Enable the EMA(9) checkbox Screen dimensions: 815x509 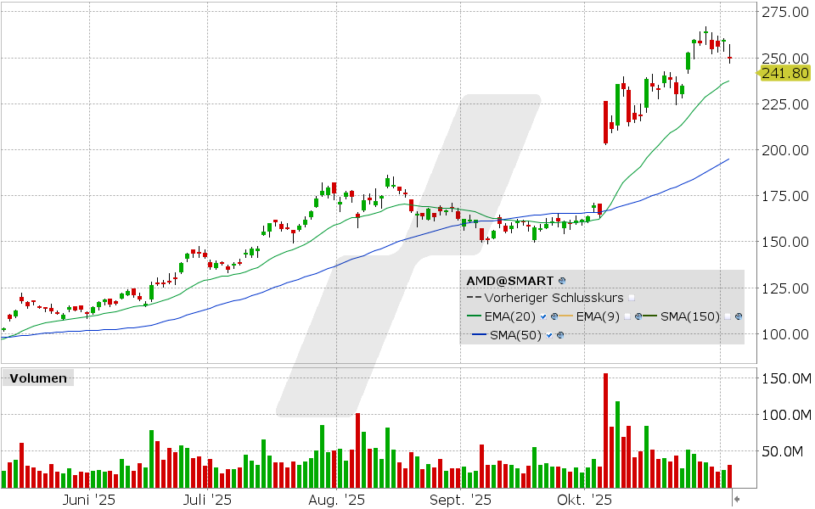coord(627,316)
